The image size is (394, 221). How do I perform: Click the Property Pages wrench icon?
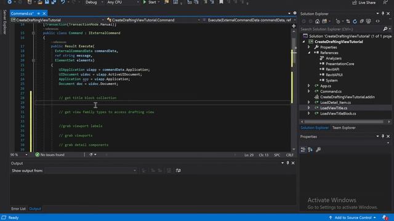click(x=318, y=150)
